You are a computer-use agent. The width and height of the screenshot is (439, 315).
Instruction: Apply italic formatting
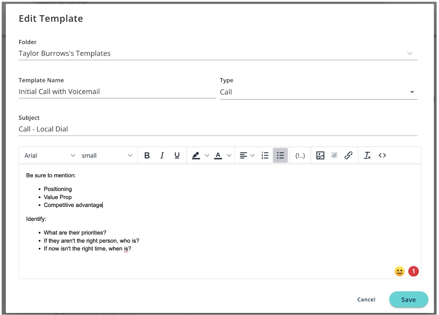pyautogui.click(x=162, y=155)
